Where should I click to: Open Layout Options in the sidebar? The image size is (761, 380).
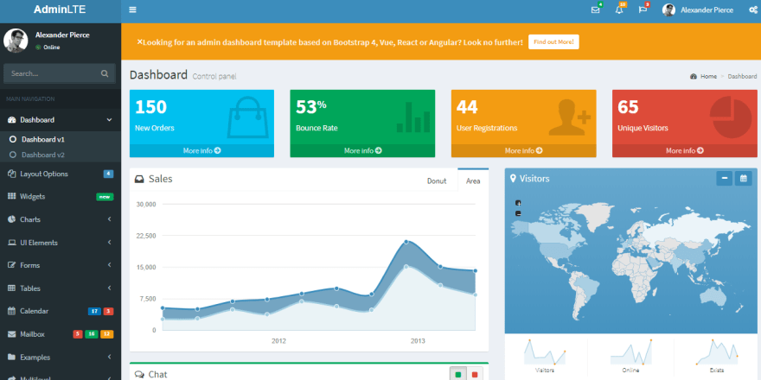point(61,174)
